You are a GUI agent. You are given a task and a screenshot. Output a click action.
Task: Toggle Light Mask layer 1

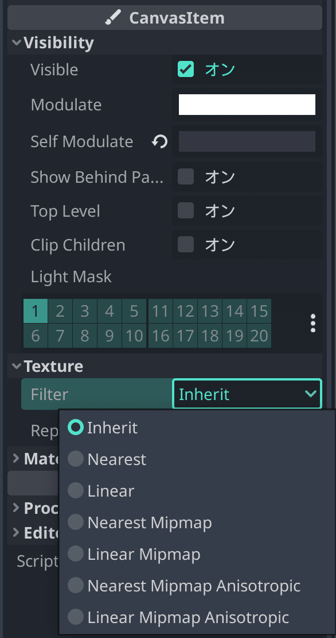point(36,312)
